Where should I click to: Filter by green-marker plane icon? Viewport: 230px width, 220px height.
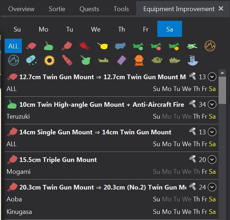click(x=138, y=46)
